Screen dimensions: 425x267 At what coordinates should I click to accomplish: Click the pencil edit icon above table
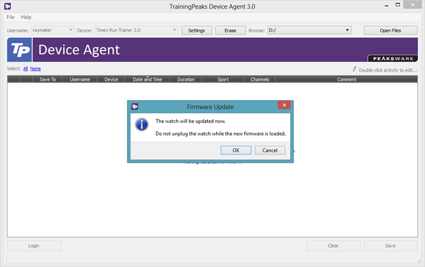[355, 69]
